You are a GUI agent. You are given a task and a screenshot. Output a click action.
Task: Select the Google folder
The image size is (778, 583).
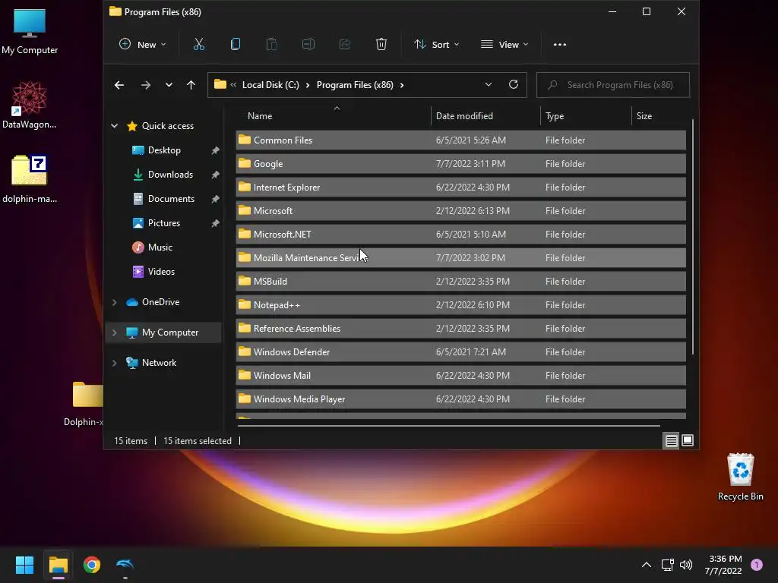460,164
